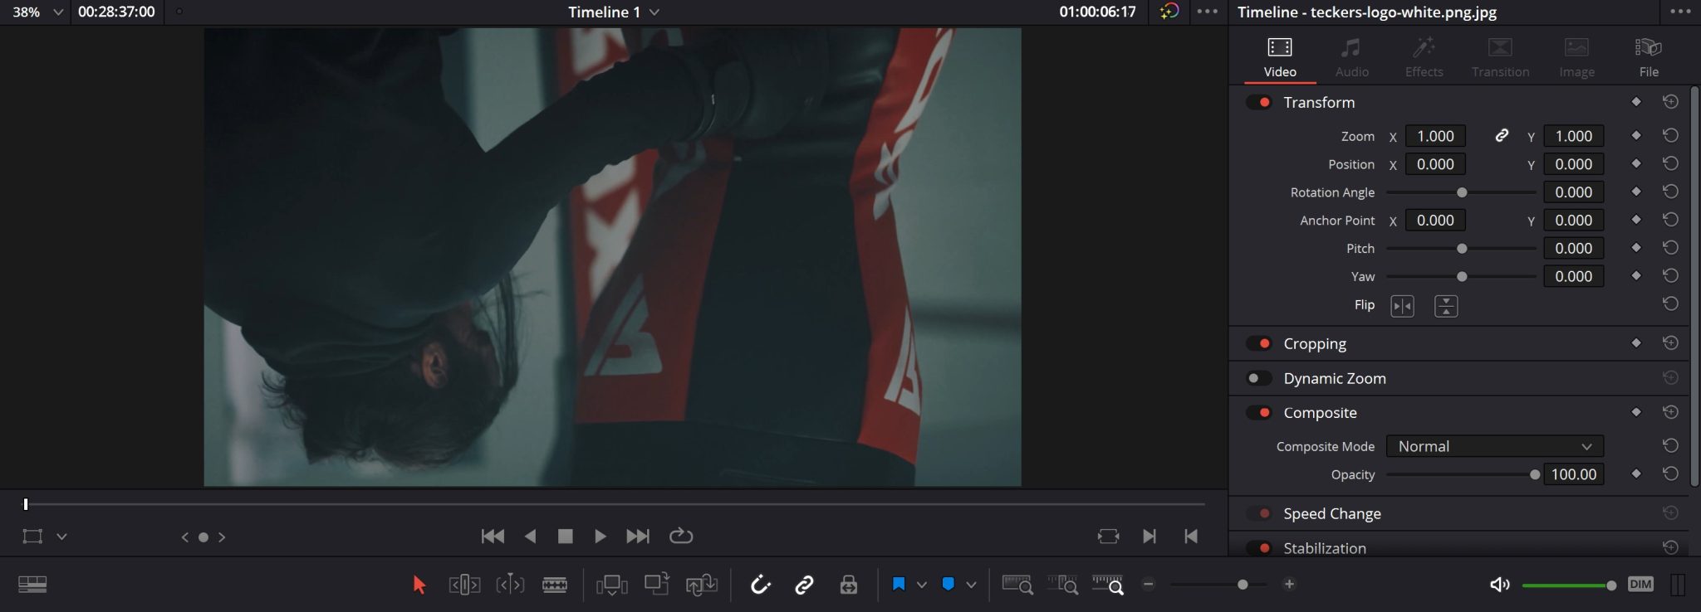The image size is (1701, 612).
Task: Click the position lock icon
Action: click(x=848, y=585)
